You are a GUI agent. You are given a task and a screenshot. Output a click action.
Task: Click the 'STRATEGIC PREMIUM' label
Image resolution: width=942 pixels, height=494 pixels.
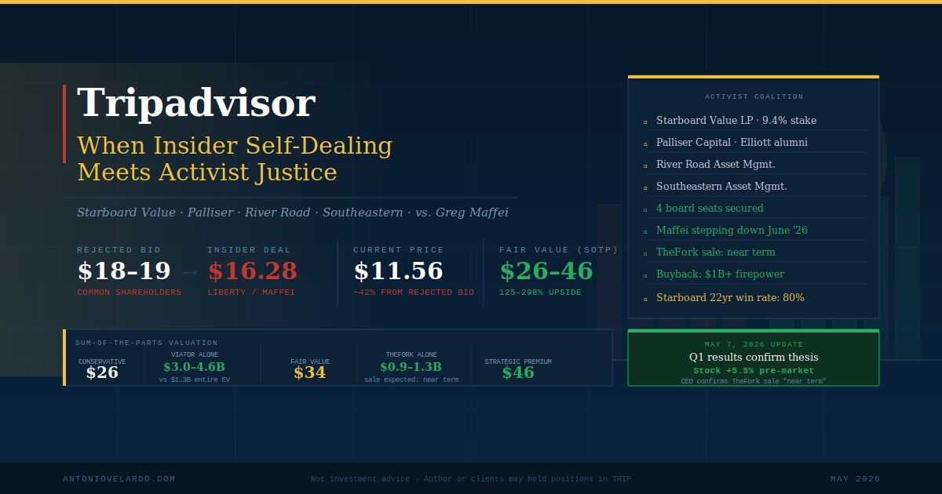(518, 362)
